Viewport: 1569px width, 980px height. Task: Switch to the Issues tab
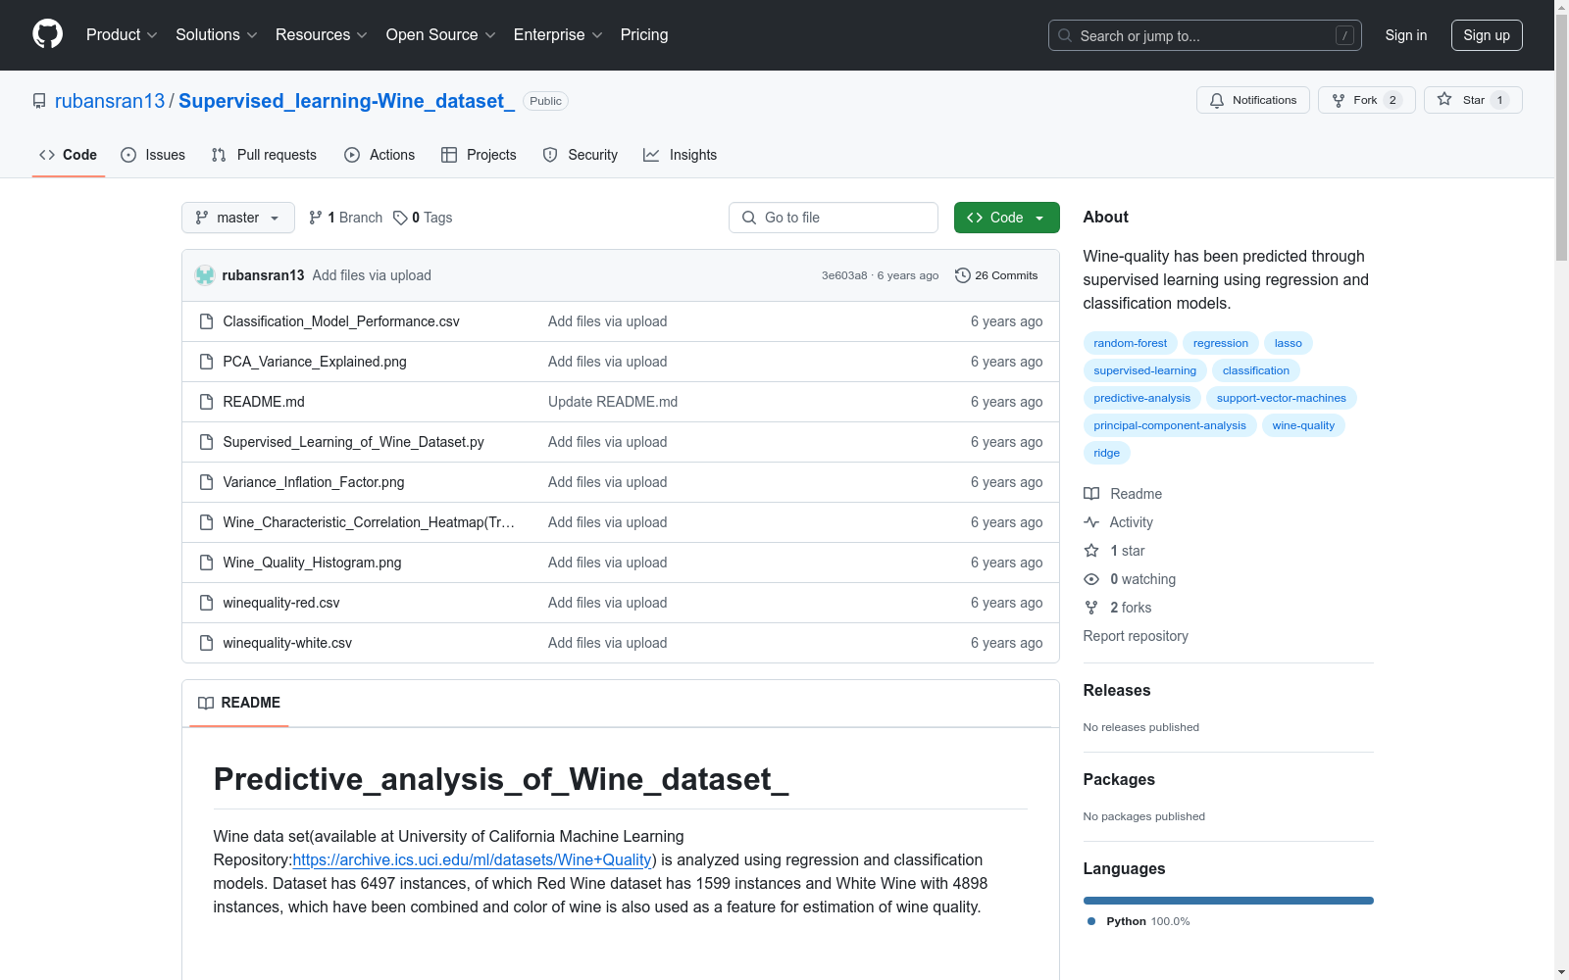(153, 155)
